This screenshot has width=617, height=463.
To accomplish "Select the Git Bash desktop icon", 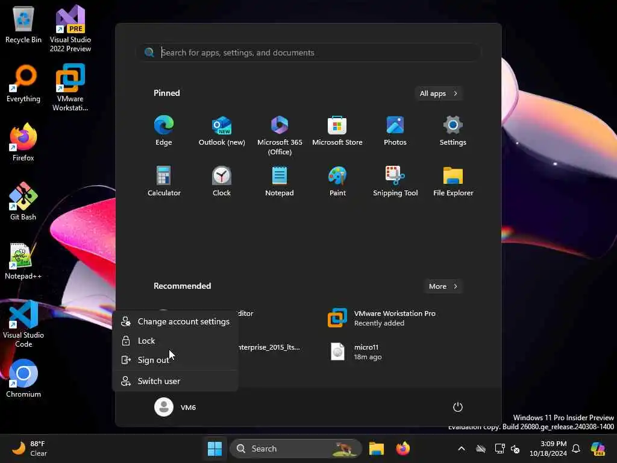I will tap(23, 201).
